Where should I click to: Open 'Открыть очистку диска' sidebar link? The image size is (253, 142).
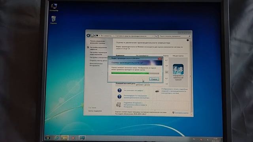coord(98,60)
